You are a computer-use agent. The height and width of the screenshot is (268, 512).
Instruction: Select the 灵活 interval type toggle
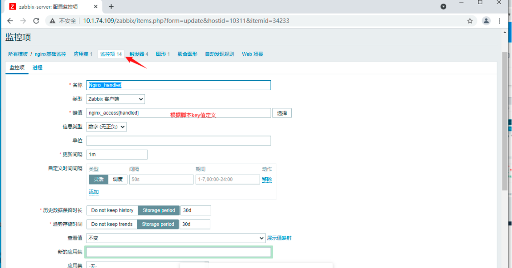(x=99, y=180)
